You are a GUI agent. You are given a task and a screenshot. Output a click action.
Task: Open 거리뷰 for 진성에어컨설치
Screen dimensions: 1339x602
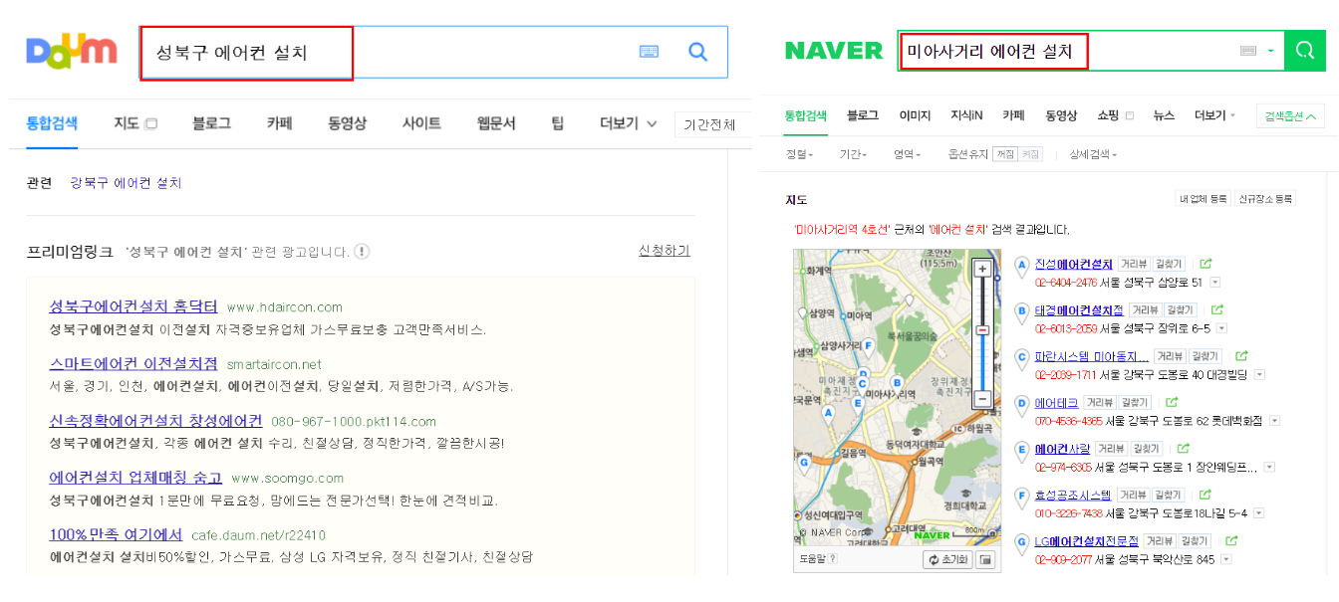(x=1133, y=264)
